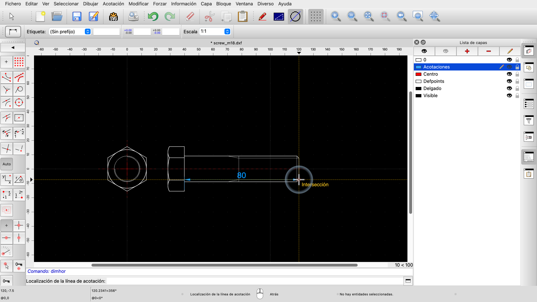Toggle the grid display icon
Image resolution: width=537 pixels, height=302 pixels.
pyautogui.click(x=315, y=16)
